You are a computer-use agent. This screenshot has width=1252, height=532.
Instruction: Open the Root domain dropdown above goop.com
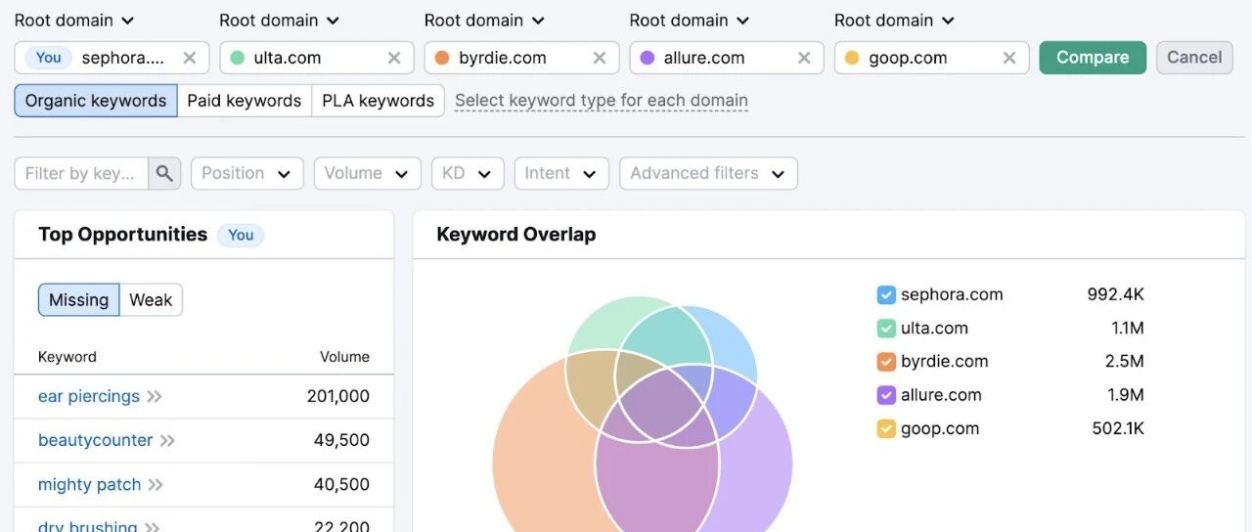tap(894, 20)
